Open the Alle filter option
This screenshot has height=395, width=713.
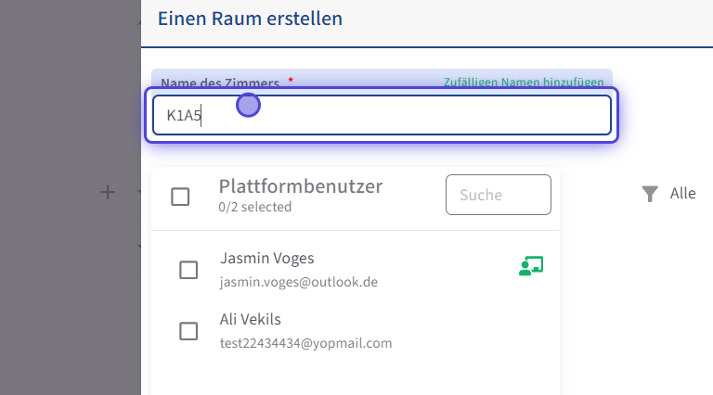click(x=682, y=194)
